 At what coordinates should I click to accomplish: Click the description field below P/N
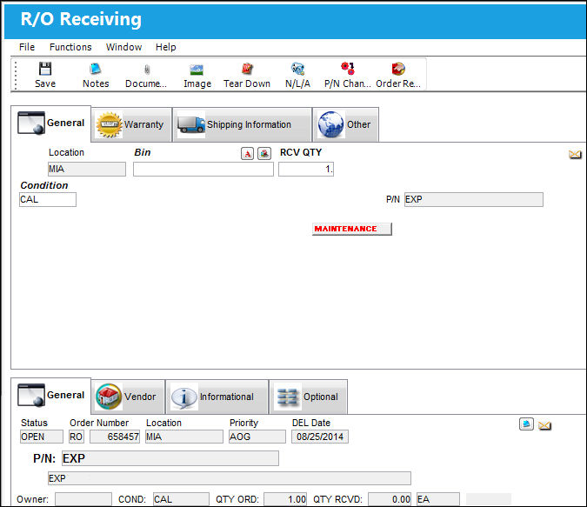click(229, 478)
